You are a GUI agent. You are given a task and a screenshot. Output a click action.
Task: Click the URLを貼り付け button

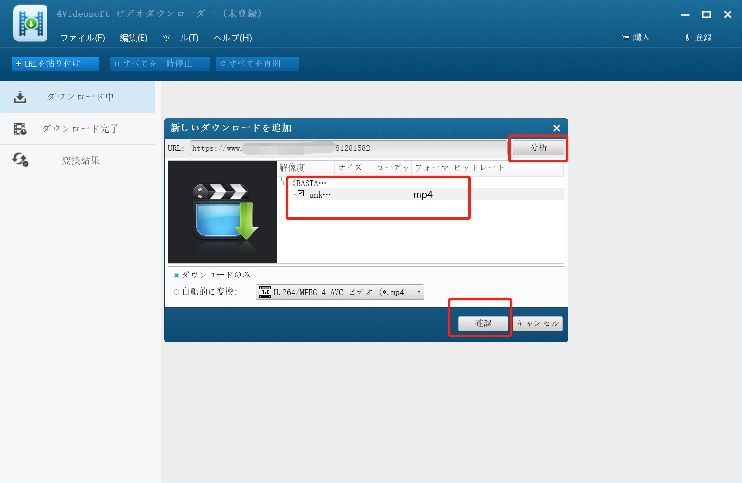55,64
